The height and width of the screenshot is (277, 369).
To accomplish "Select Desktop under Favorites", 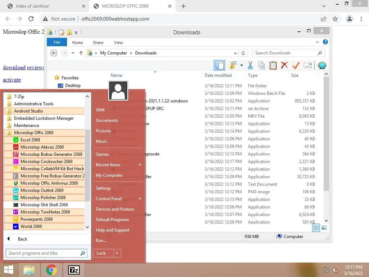I will click(x=73, y=85).
